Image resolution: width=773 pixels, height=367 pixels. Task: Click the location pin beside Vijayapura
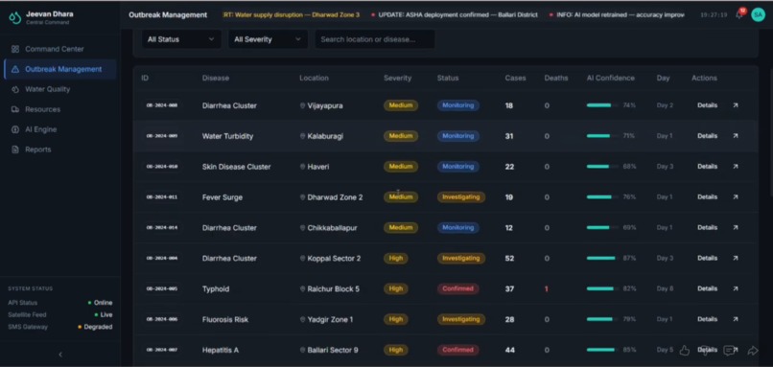pos(303,106)
